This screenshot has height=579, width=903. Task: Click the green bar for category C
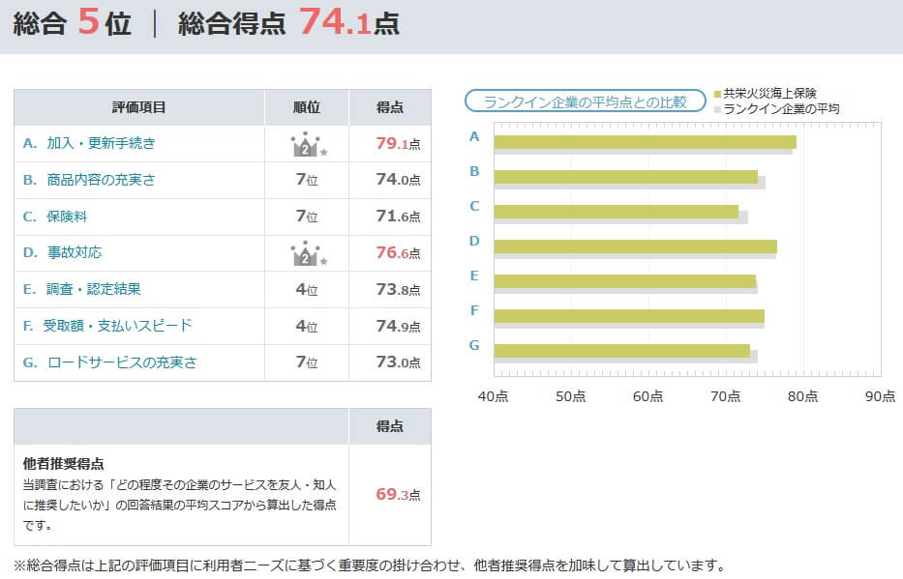pos(616,211)
